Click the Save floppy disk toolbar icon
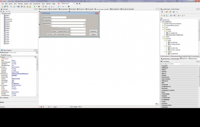 [x=18, y=7]
